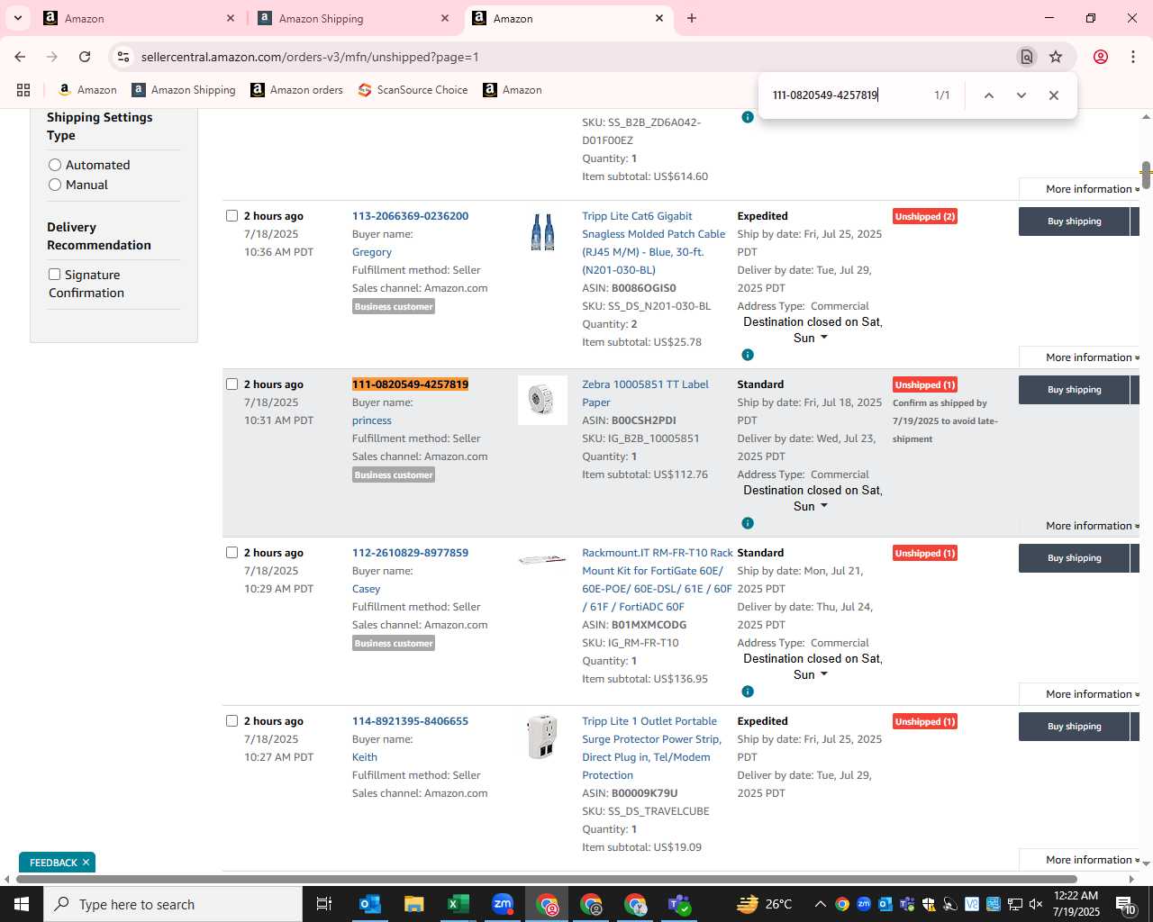
Task: Expand More information for Casey order
Action: 1092,694
